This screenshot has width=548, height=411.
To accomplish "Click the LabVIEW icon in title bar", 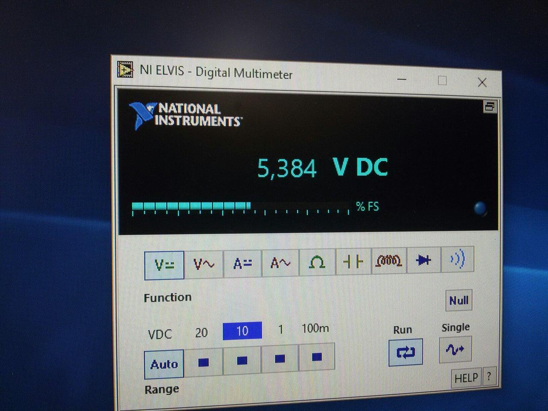I will [x=125, y=69].
